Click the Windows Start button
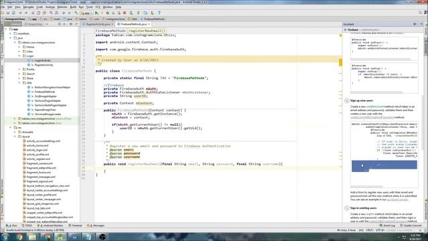Image resolution: width=428 pixels, height=241 pixels. [x=5, y=236]
